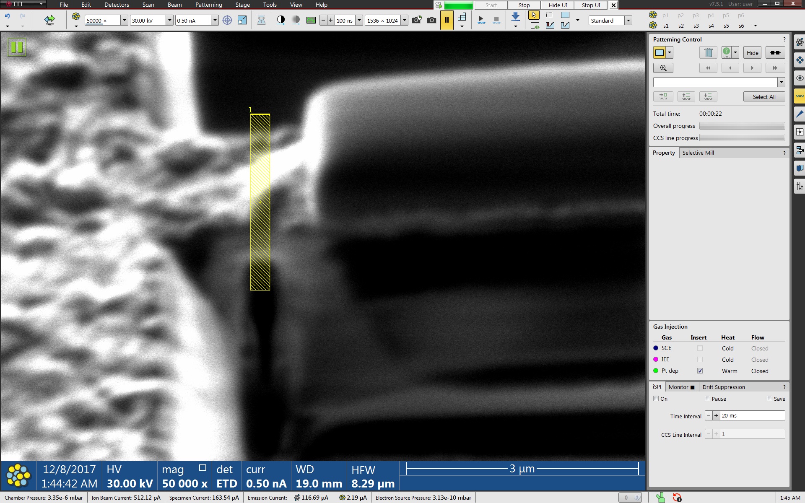
Task: Check the Save checkbox
Action: click(x=769, y=399)
